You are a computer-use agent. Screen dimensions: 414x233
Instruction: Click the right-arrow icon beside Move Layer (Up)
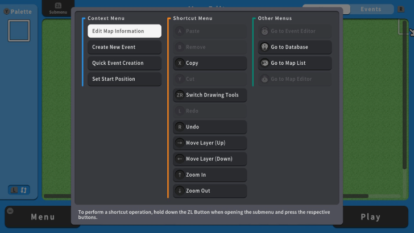[x=180, y=143]
